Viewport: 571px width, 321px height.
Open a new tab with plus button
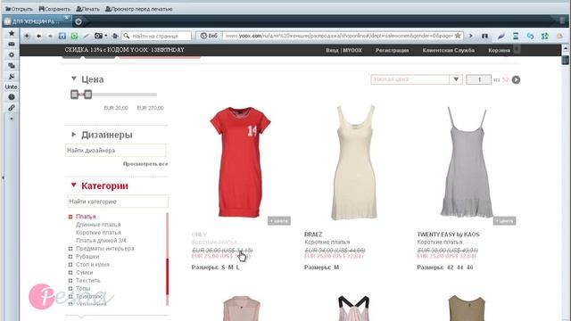pos(79,21)
